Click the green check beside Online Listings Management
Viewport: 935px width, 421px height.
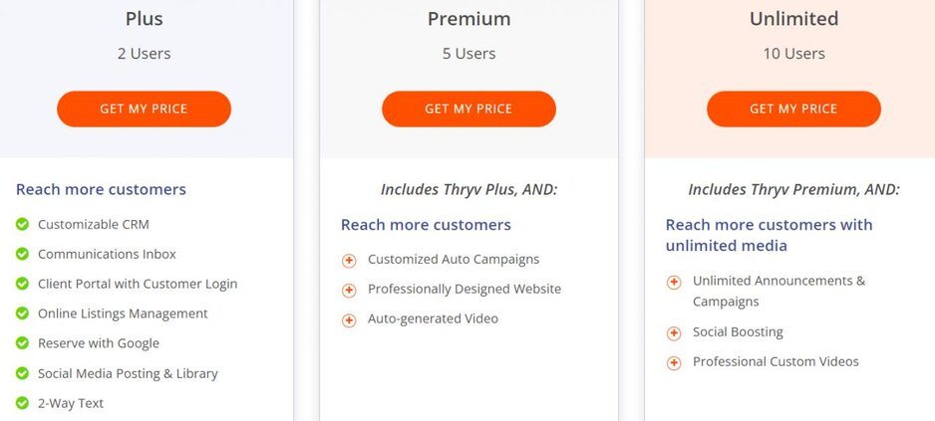click(22, 314)
